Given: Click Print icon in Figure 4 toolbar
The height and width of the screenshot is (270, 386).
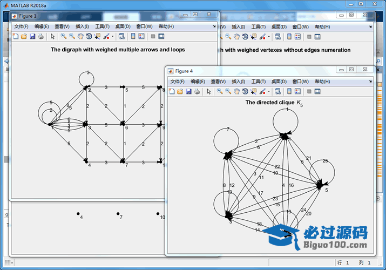Looking at the screenshot, I should pyautogui.click(x=197, y=91).
